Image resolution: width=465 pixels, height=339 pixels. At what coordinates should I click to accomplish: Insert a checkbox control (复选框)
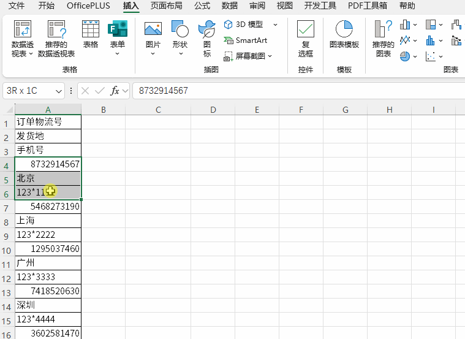pyautogui.click(x=306, y=39)
